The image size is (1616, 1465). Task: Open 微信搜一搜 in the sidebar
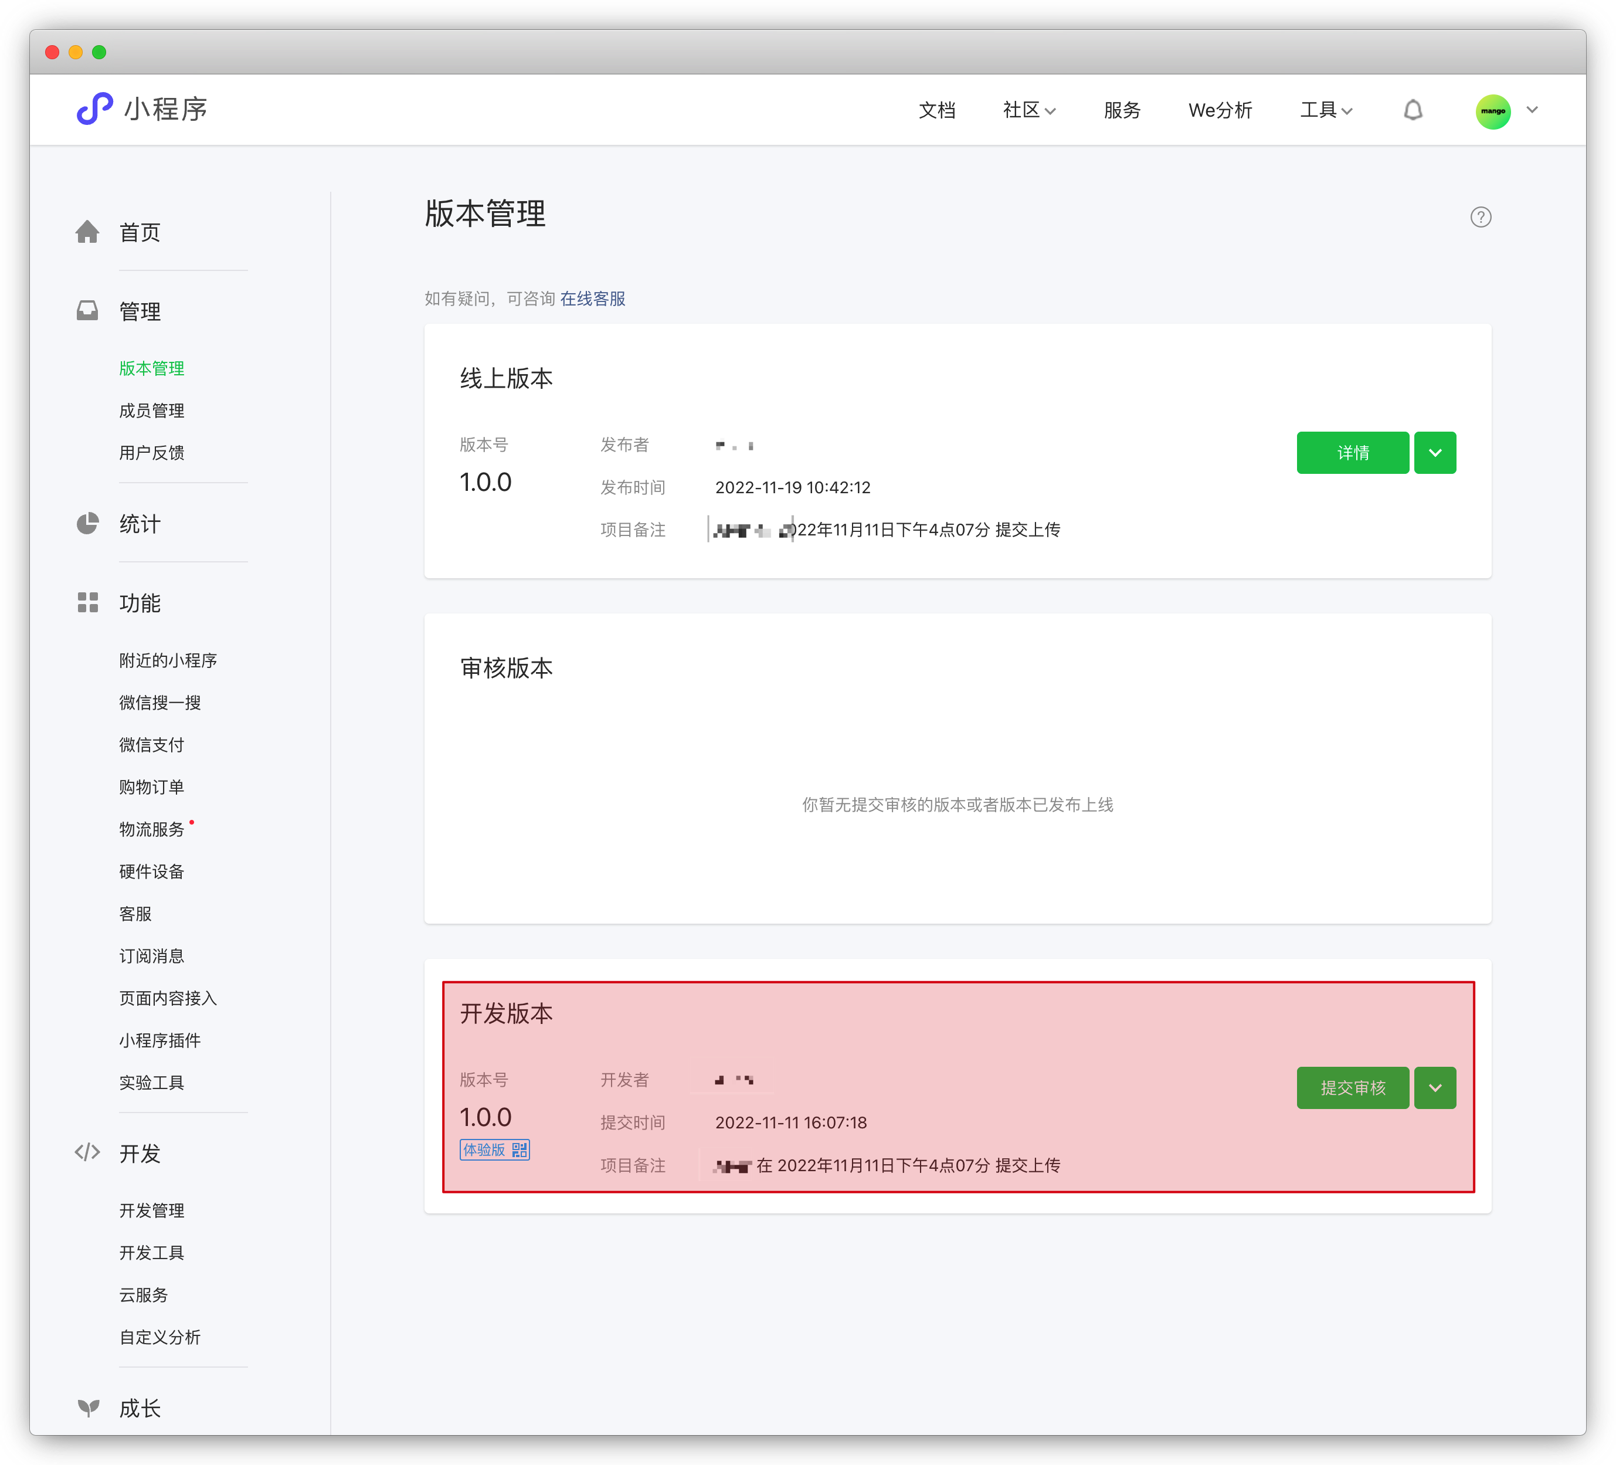coord(159,703)
